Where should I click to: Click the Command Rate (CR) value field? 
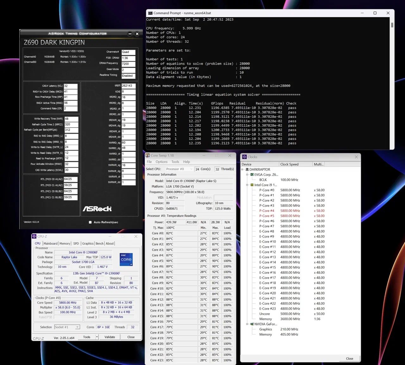(x=71, y=109)
